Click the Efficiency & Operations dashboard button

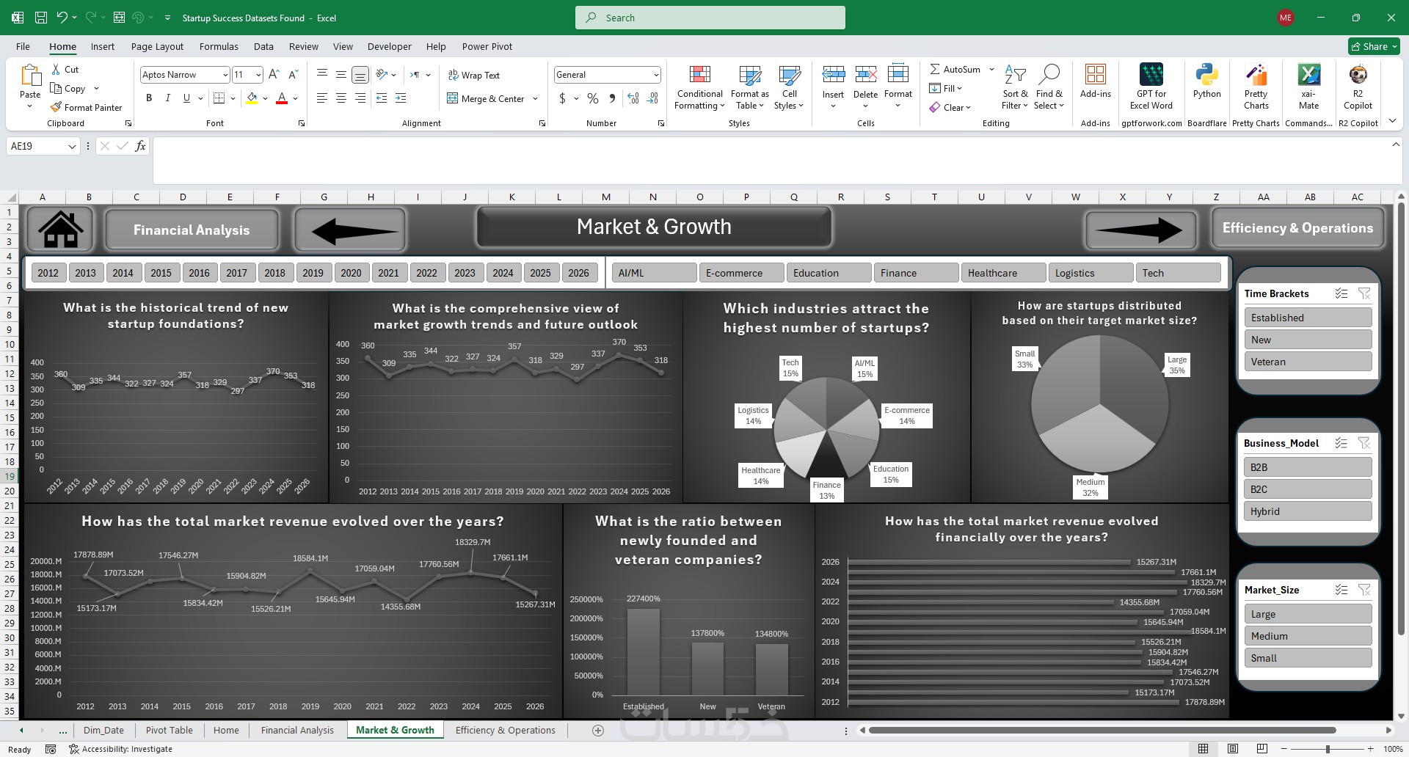(x=1297, y=228)
